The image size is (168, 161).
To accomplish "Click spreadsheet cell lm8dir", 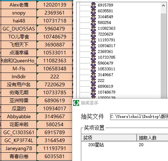I will 19,77.
